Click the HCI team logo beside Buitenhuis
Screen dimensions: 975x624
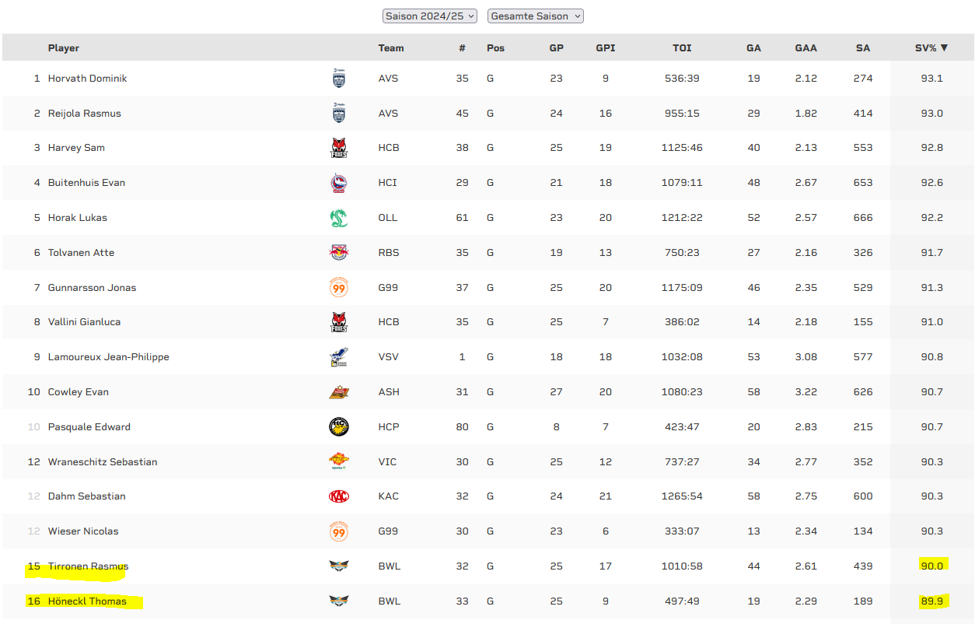click(338, 183)
